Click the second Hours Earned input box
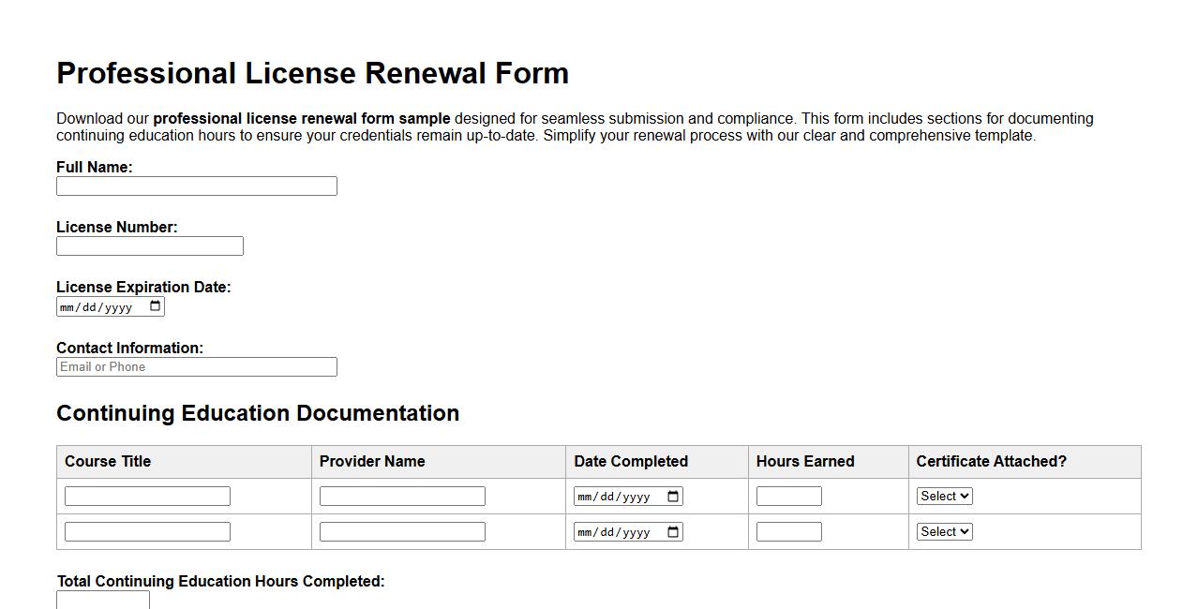 coord(788,530)
